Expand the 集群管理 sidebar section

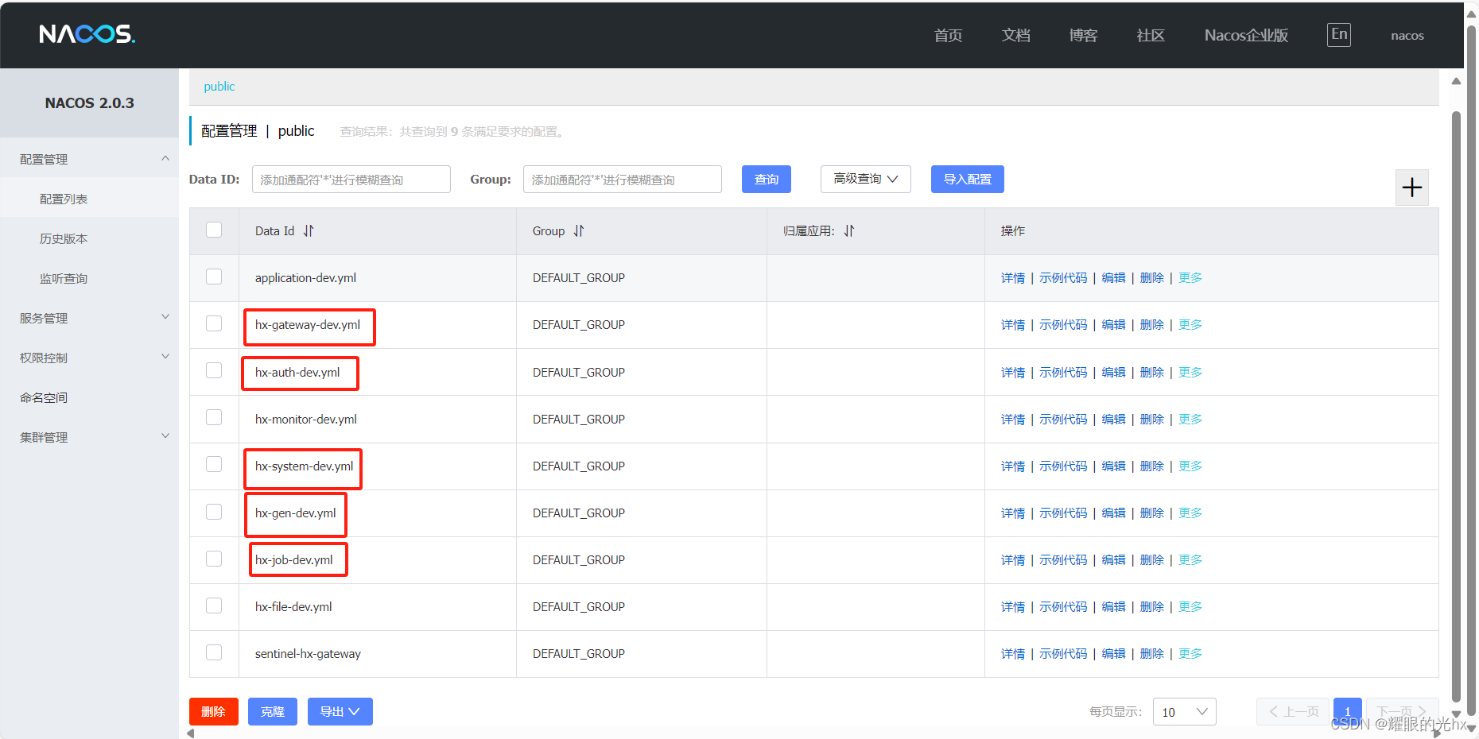coord(89,437)
